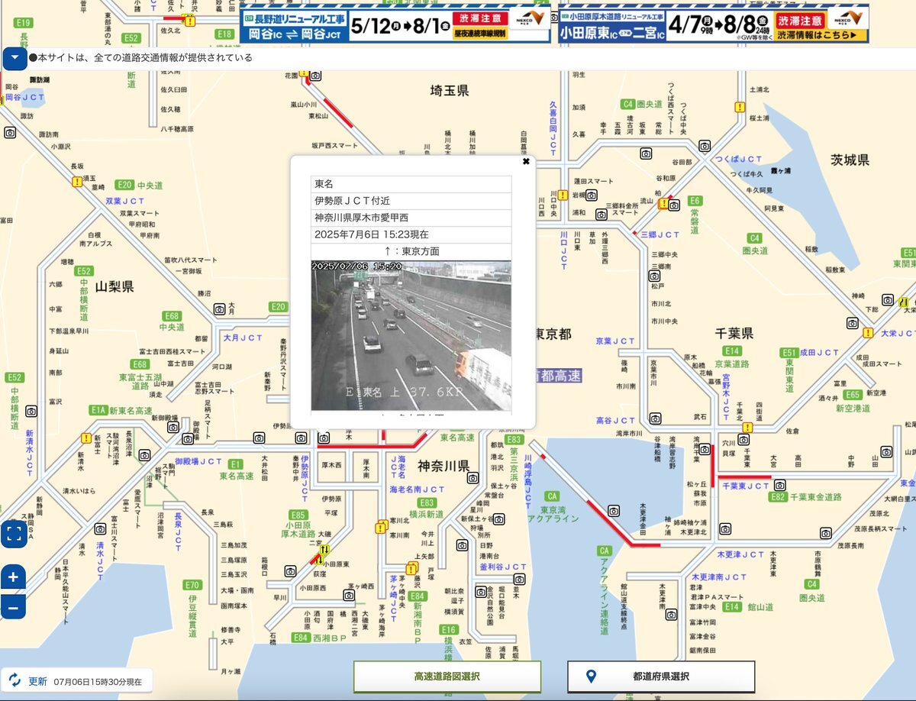
Task: Collapse the notice bar with the arrow toggle
Action: [15, 58]
